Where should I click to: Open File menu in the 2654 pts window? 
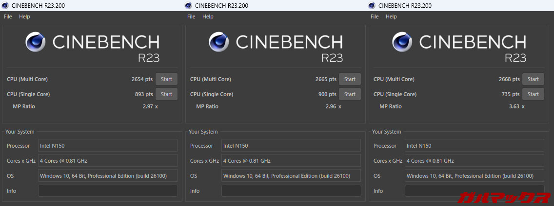[x=8, y=17]
